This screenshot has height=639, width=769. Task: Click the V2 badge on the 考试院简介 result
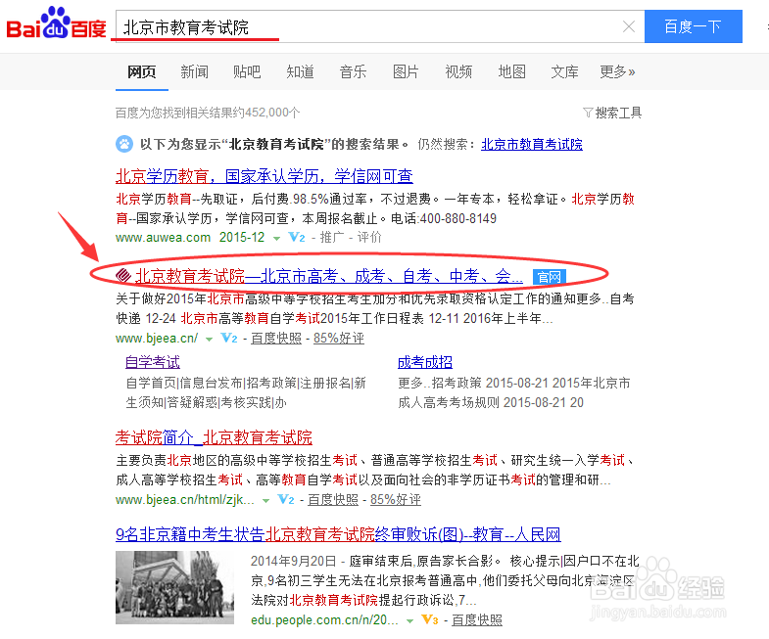[286, 500]
